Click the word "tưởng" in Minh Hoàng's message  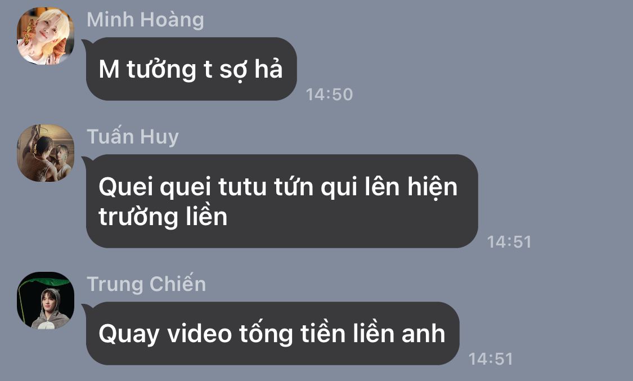point(161,70)
